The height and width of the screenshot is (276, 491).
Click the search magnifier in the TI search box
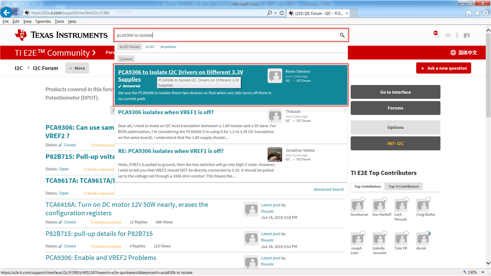pyautogui.click(x=342, y=35)
